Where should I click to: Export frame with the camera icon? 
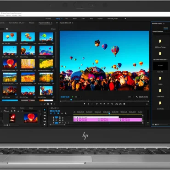pyautogui.click(x=124, y=104)
